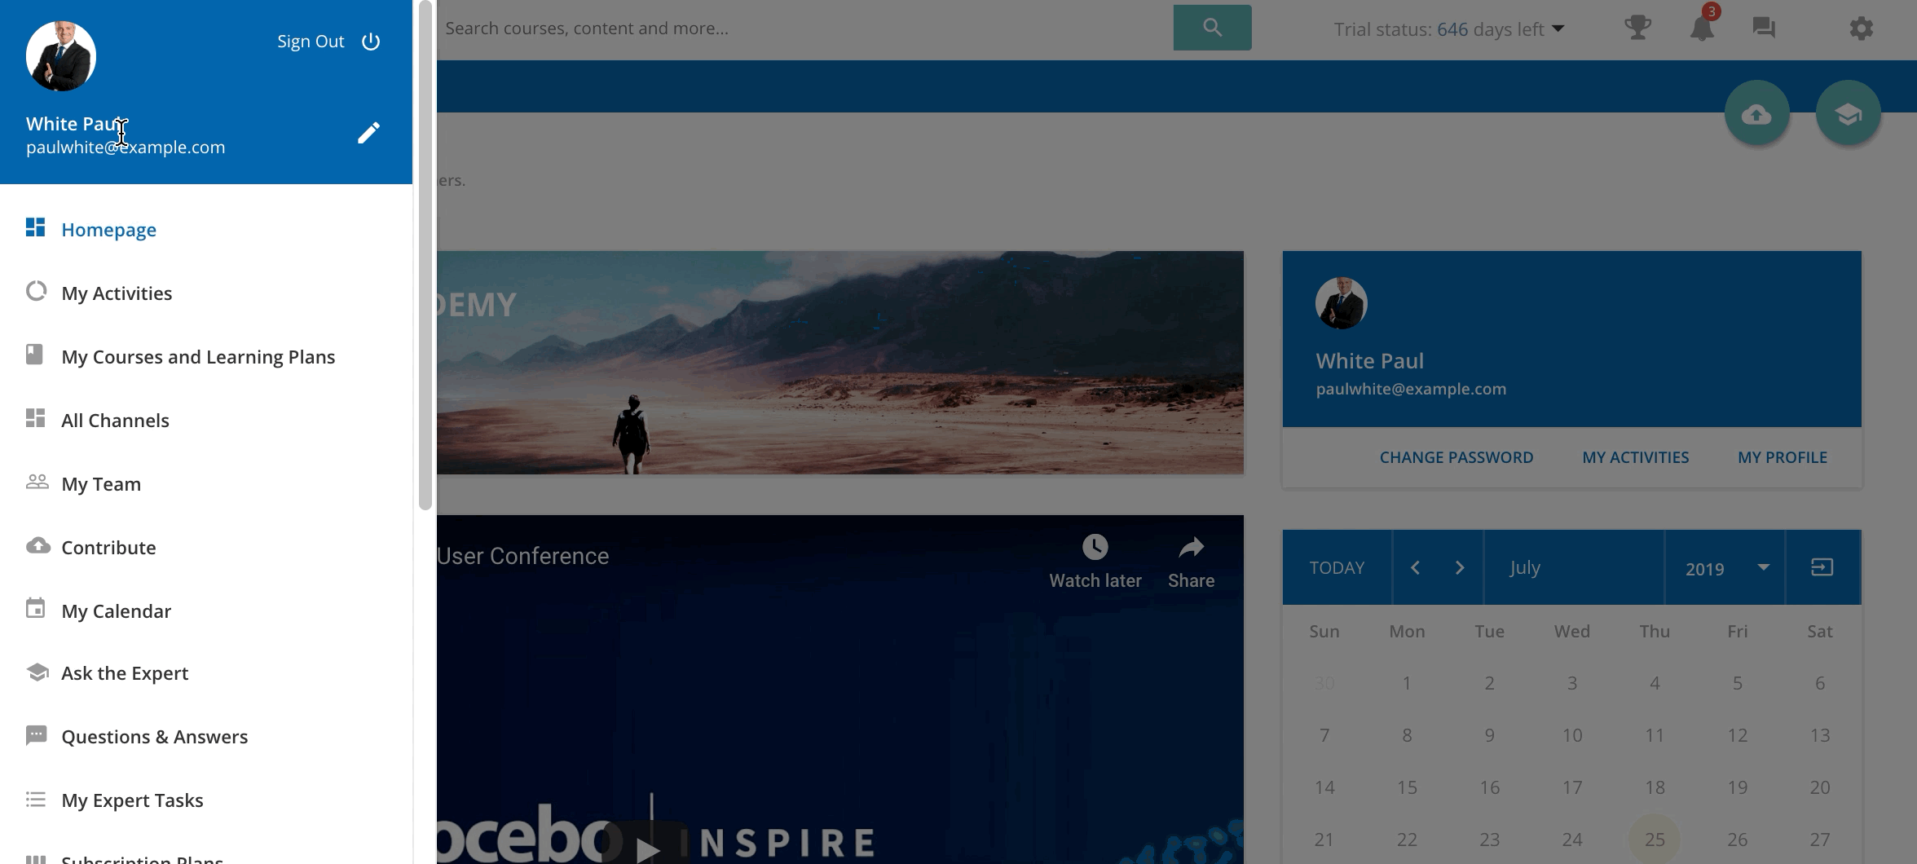Click the Questions & Answers chat bubble icon
The width and height of the screenshot is (1917, 864).
(36, 735)
